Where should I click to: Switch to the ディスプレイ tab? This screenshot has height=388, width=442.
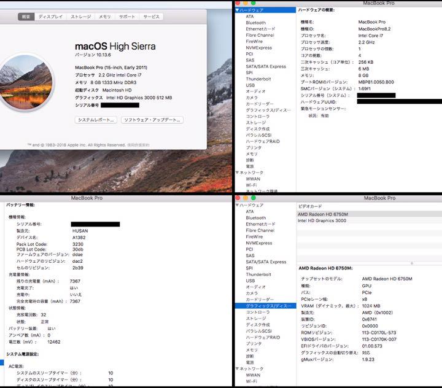click(x=50, y=17)
